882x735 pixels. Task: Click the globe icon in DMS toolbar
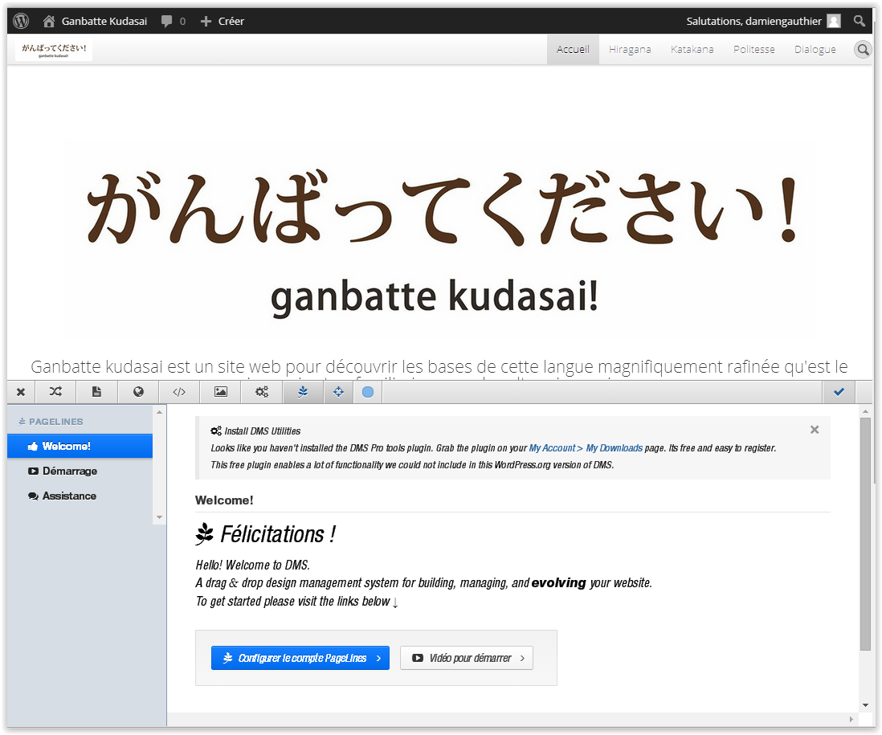point(138,392)
